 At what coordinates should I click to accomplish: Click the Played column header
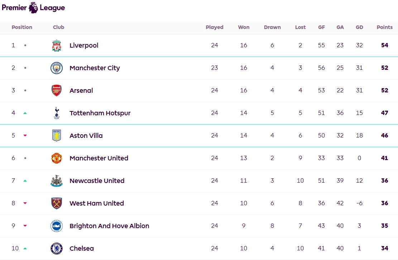215,27
